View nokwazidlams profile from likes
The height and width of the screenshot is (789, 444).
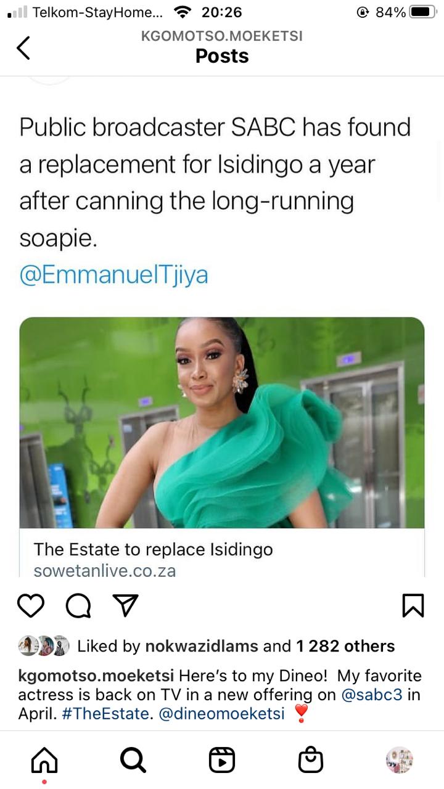tap(202, 646)
